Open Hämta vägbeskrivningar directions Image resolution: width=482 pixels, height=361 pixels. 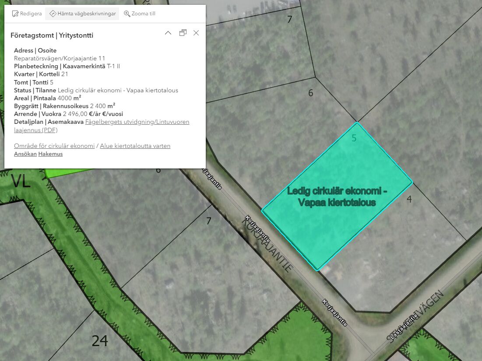coord(82,14)
